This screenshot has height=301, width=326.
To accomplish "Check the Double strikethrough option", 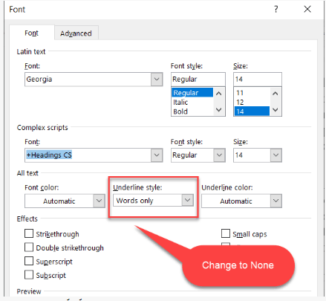I will click(29, 247).
